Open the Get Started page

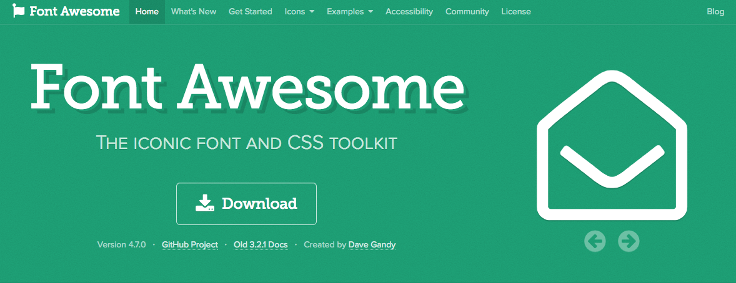coord(250,12)
